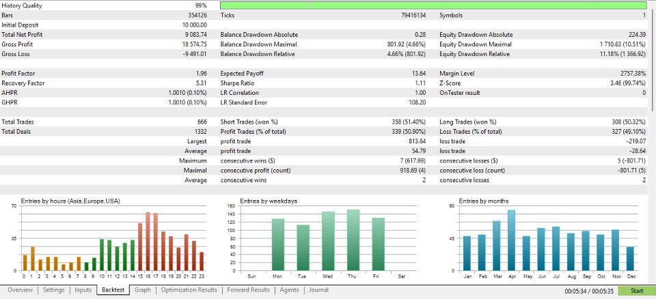Click the largest loss trade value -219.07
The image size is (656, 299).
click(637, 141)
